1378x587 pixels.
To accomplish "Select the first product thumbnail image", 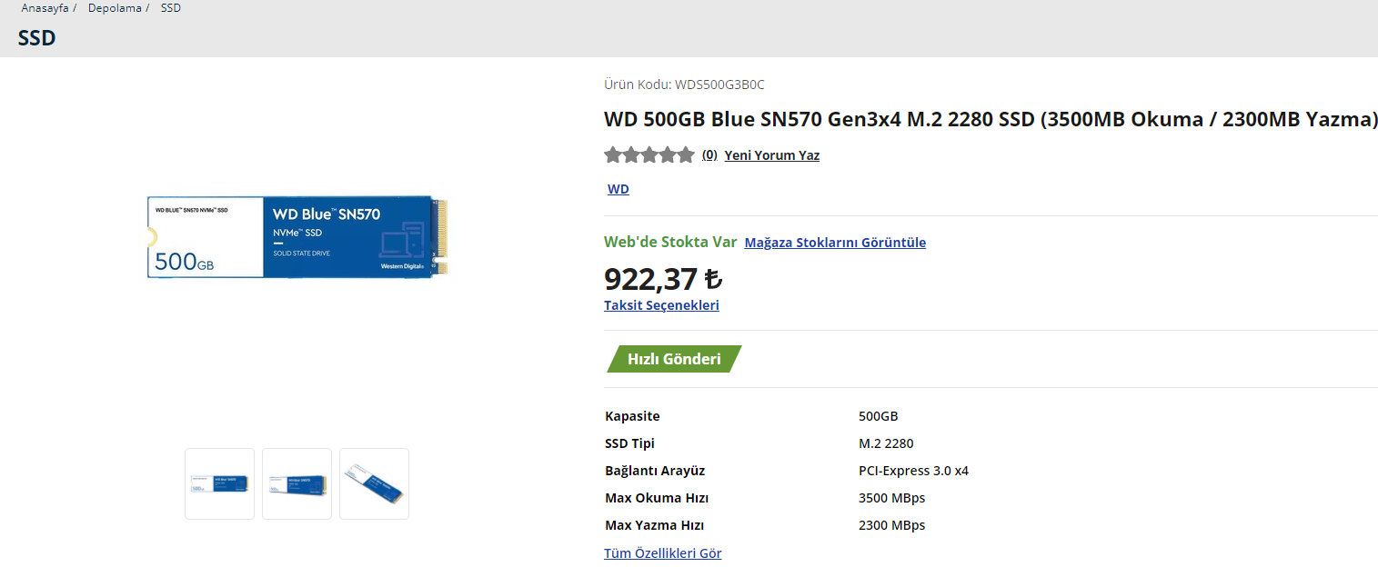I will point(219,483).
